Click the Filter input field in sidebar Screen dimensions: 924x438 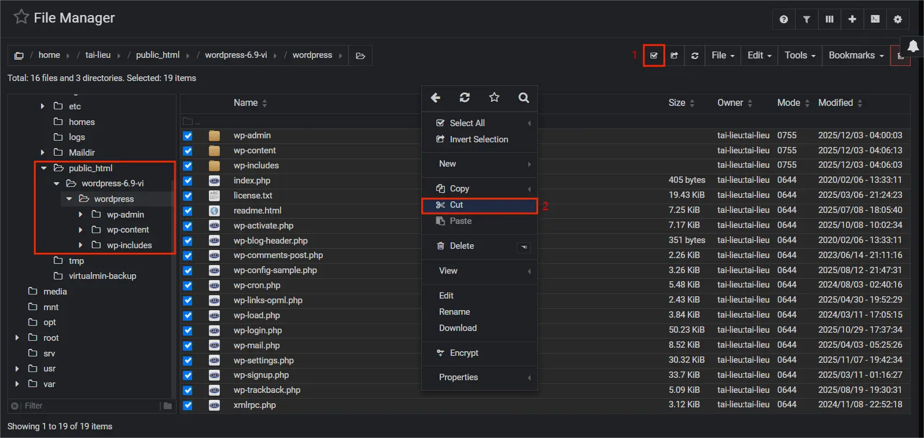(90, 406)
